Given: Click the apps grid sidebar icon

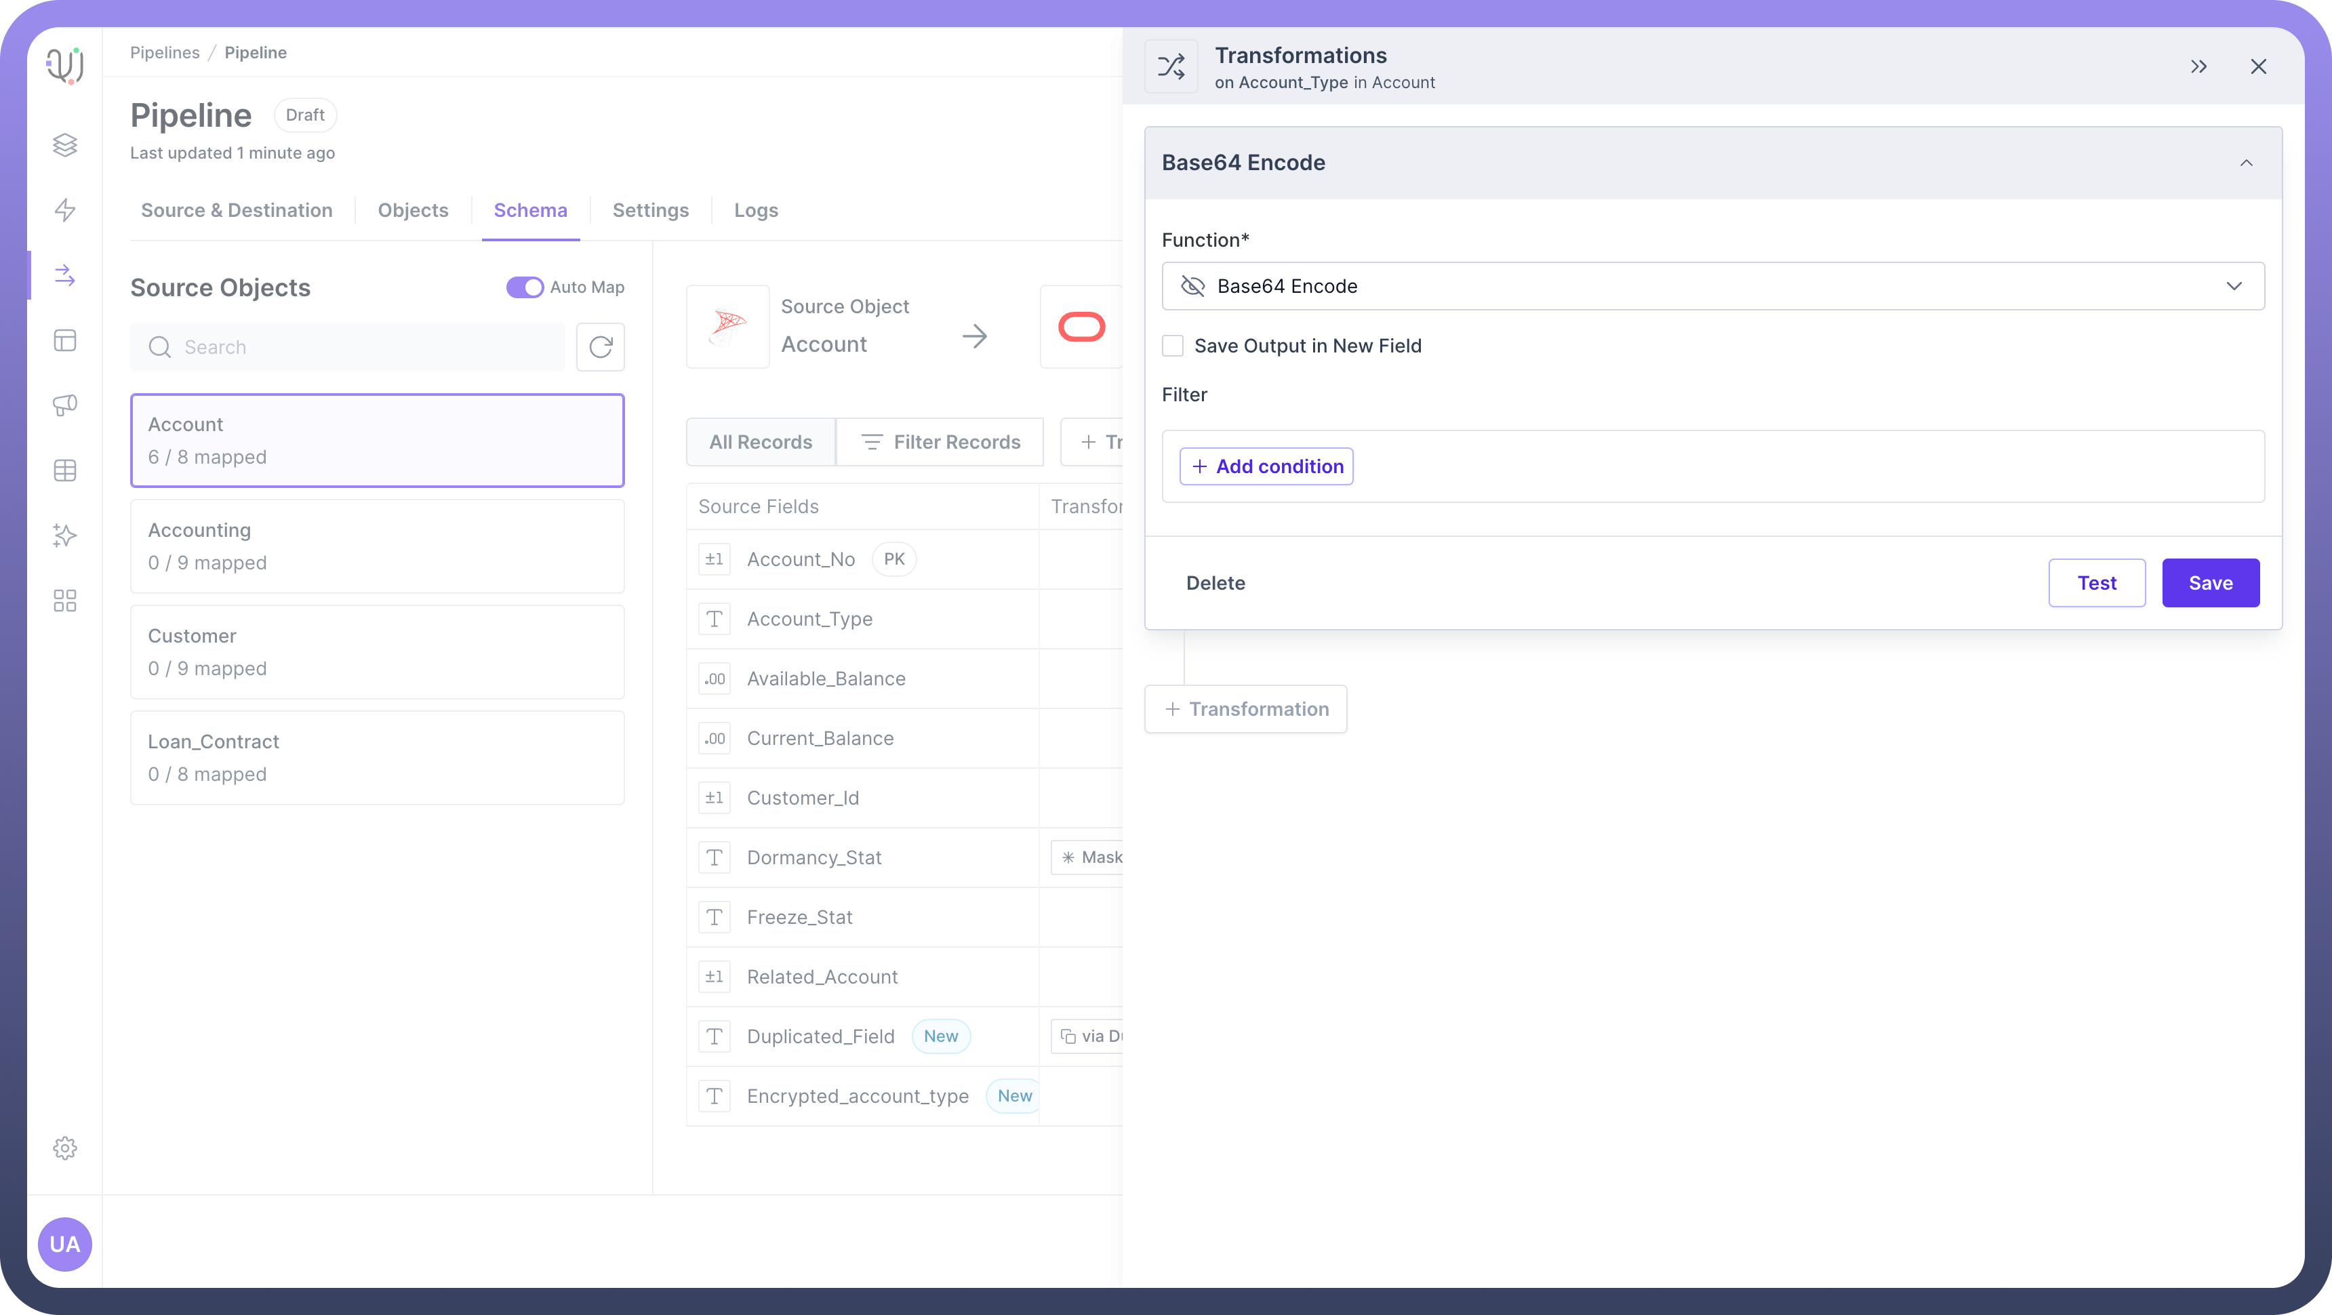Looking at the screenshot, I should [x=64, y=600].
